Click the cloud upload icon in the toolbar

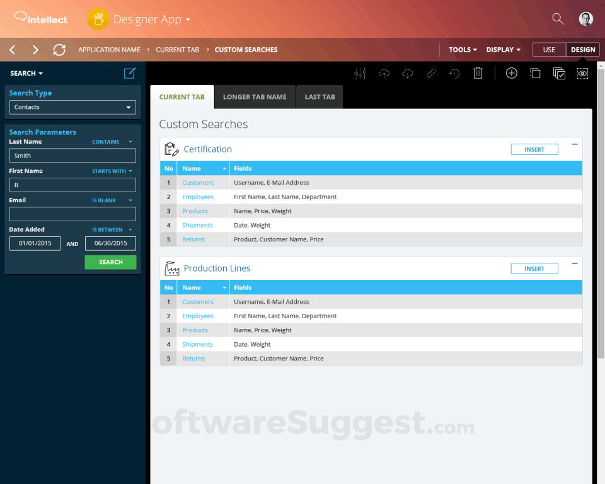pyautogui.click(x=384, y=73)
